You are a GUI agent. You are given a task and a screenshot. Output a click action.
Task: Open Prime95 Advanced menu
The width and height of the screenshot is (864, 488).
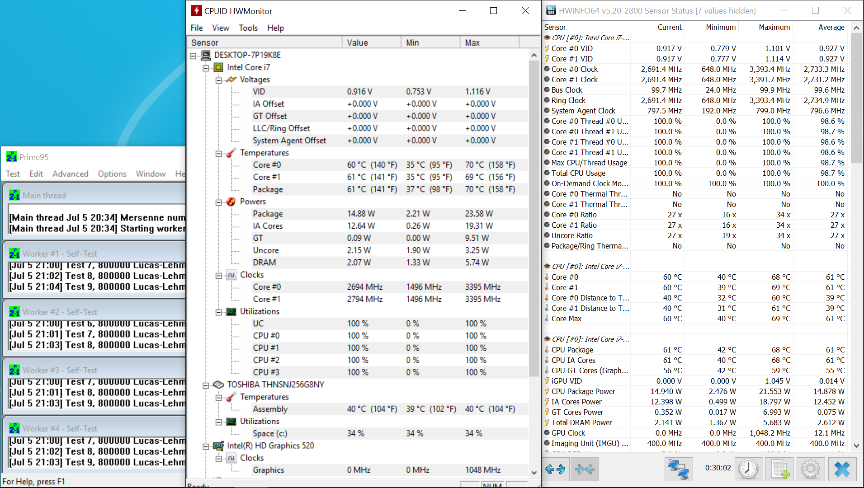70,174
